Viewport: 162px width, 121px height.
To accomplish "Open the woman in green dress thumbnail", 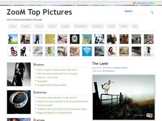I will click(x=50, y=51).
